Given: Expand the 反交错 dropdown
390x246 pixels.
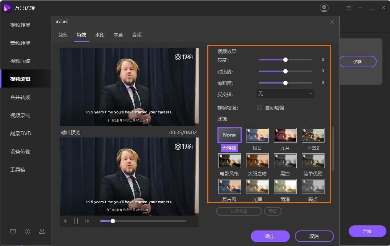Looking at the screenshot, I should click(x=285, y=94).
